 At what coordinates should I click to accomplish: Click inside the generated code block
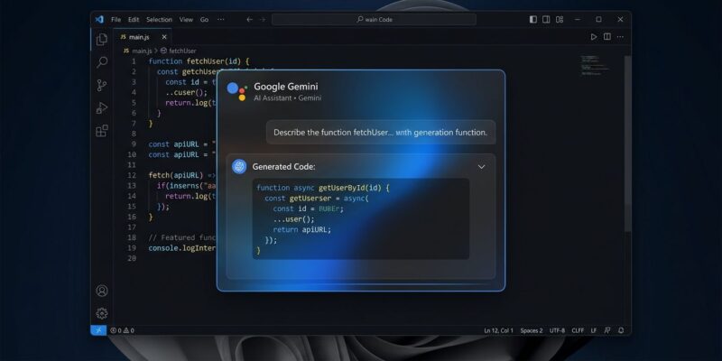tap(361, 218)
